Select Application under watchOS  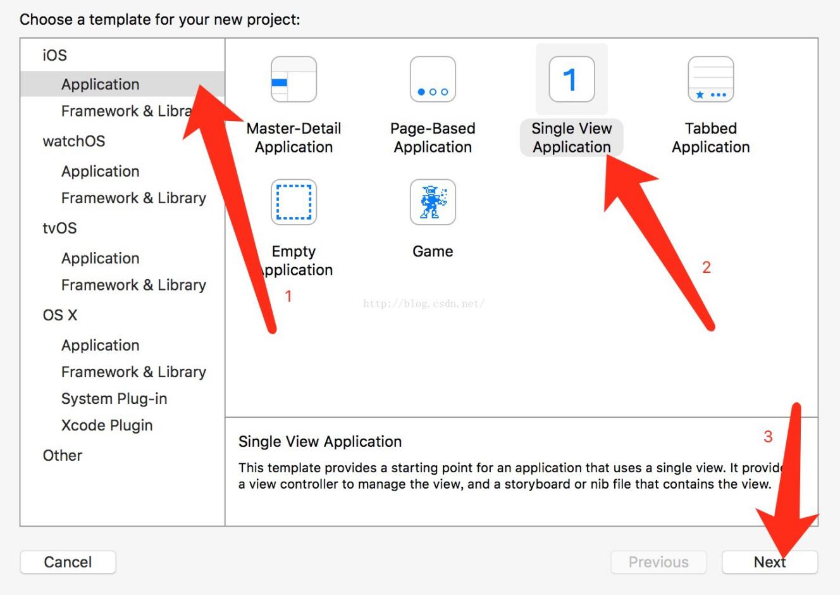(100, 171)
